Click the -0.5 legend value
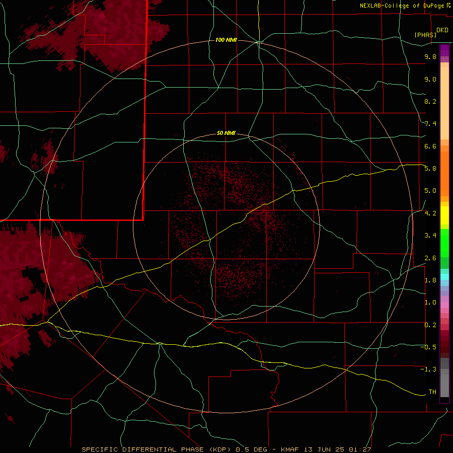Screen dimensions: 453x453 (x=428, y=347)
